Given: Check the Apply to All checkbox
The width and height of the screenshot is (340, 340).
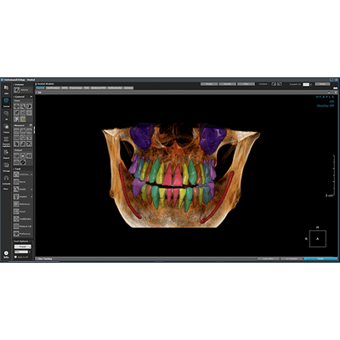Looking at the screenshot, I should pyautogui.click(x=15, y=257).
